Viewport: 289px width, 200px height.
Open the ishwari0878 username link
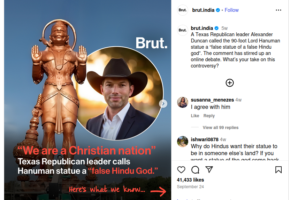[205, 139]
